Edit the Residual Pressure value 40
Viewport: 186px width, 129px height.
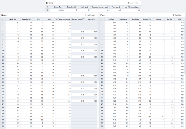point(100,10)
